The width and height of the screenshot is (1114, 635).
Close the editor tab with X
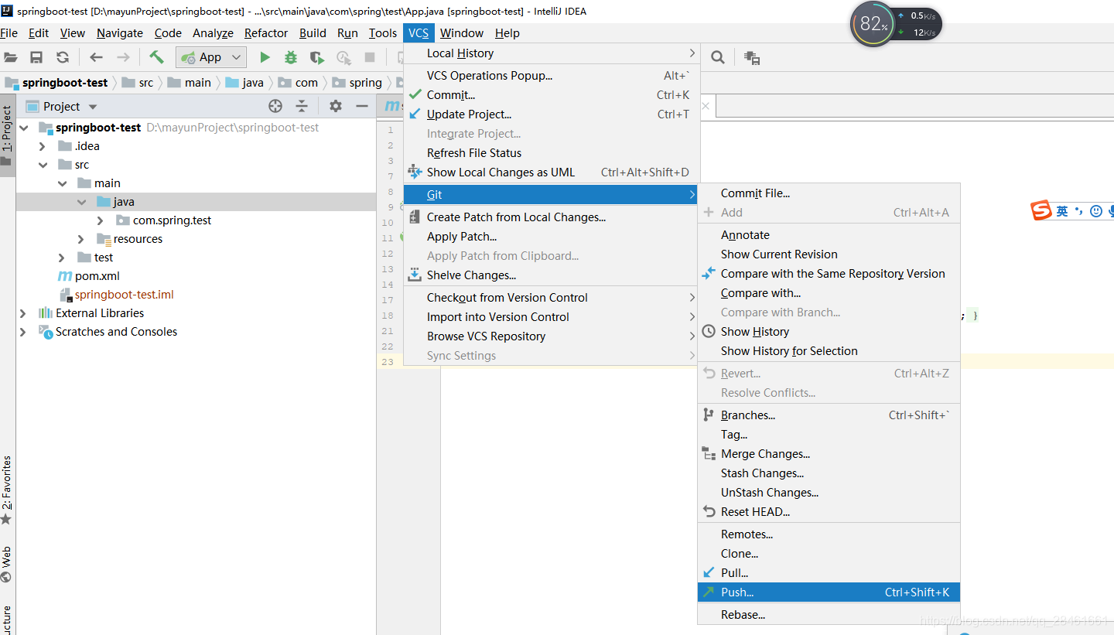(706, 106)
